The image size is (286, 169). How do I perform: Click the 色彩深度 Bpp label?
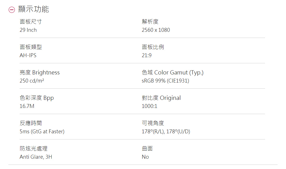pyautogui.click(x=37, y=98)
